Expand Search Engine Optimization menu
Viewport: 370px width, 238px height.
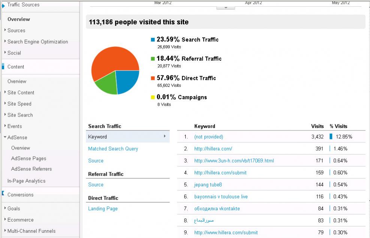point(5,42)
